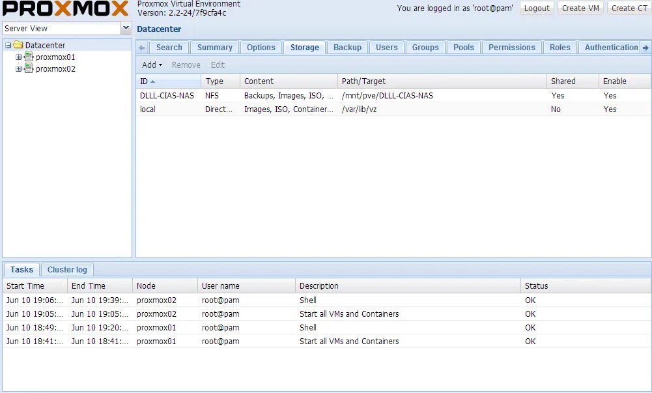
Task: Sort by the Type column header
Action: click(220, 81)
